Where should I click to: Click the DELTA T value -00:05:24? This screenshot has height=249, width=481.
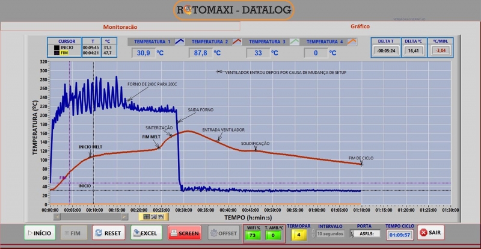[x=386, y=51]
